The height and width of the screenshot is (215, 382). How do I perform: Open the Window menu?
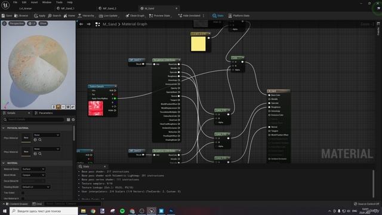tap(47, 2)
